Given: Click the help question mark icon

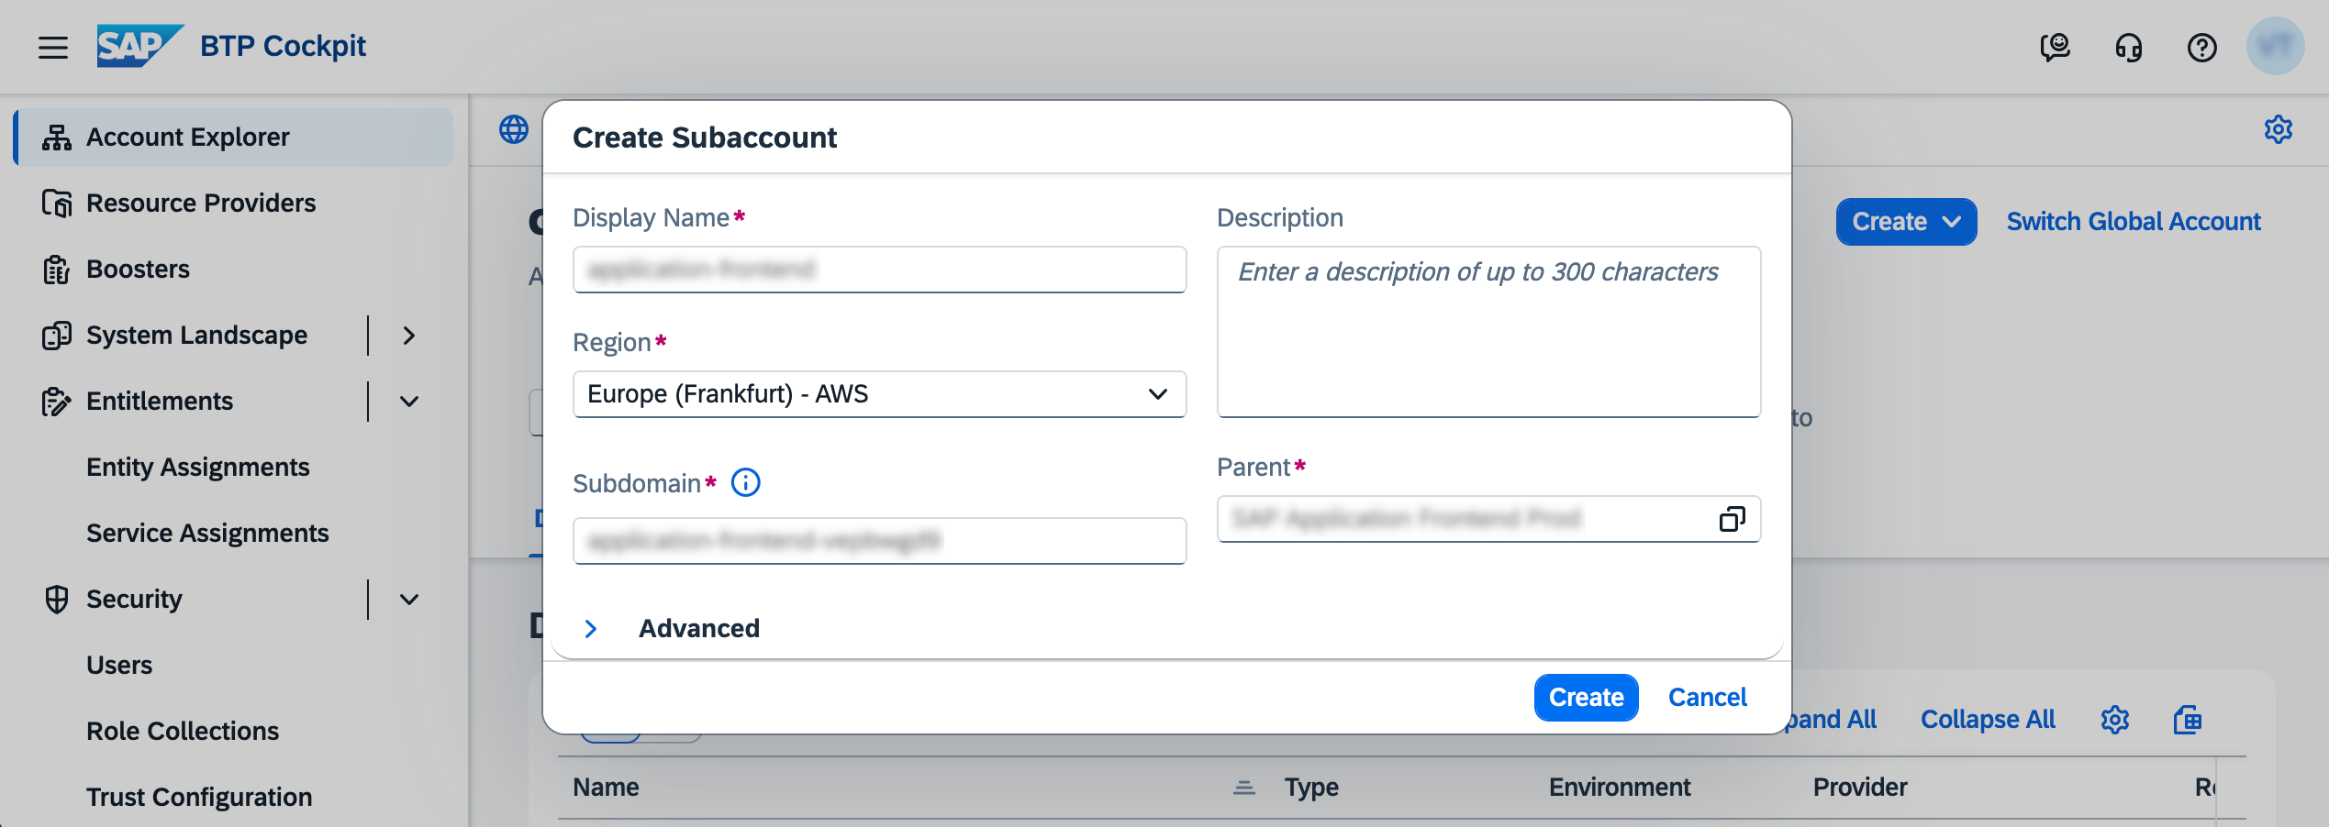Looking at the screenshot, I should [2201, 47].
